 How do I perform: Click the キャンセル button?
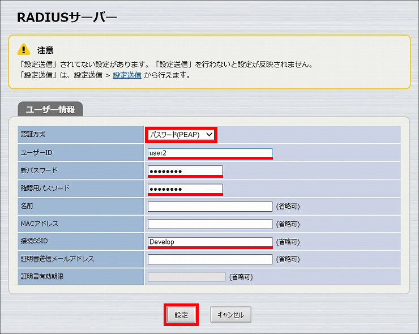[x=231, y=315]
